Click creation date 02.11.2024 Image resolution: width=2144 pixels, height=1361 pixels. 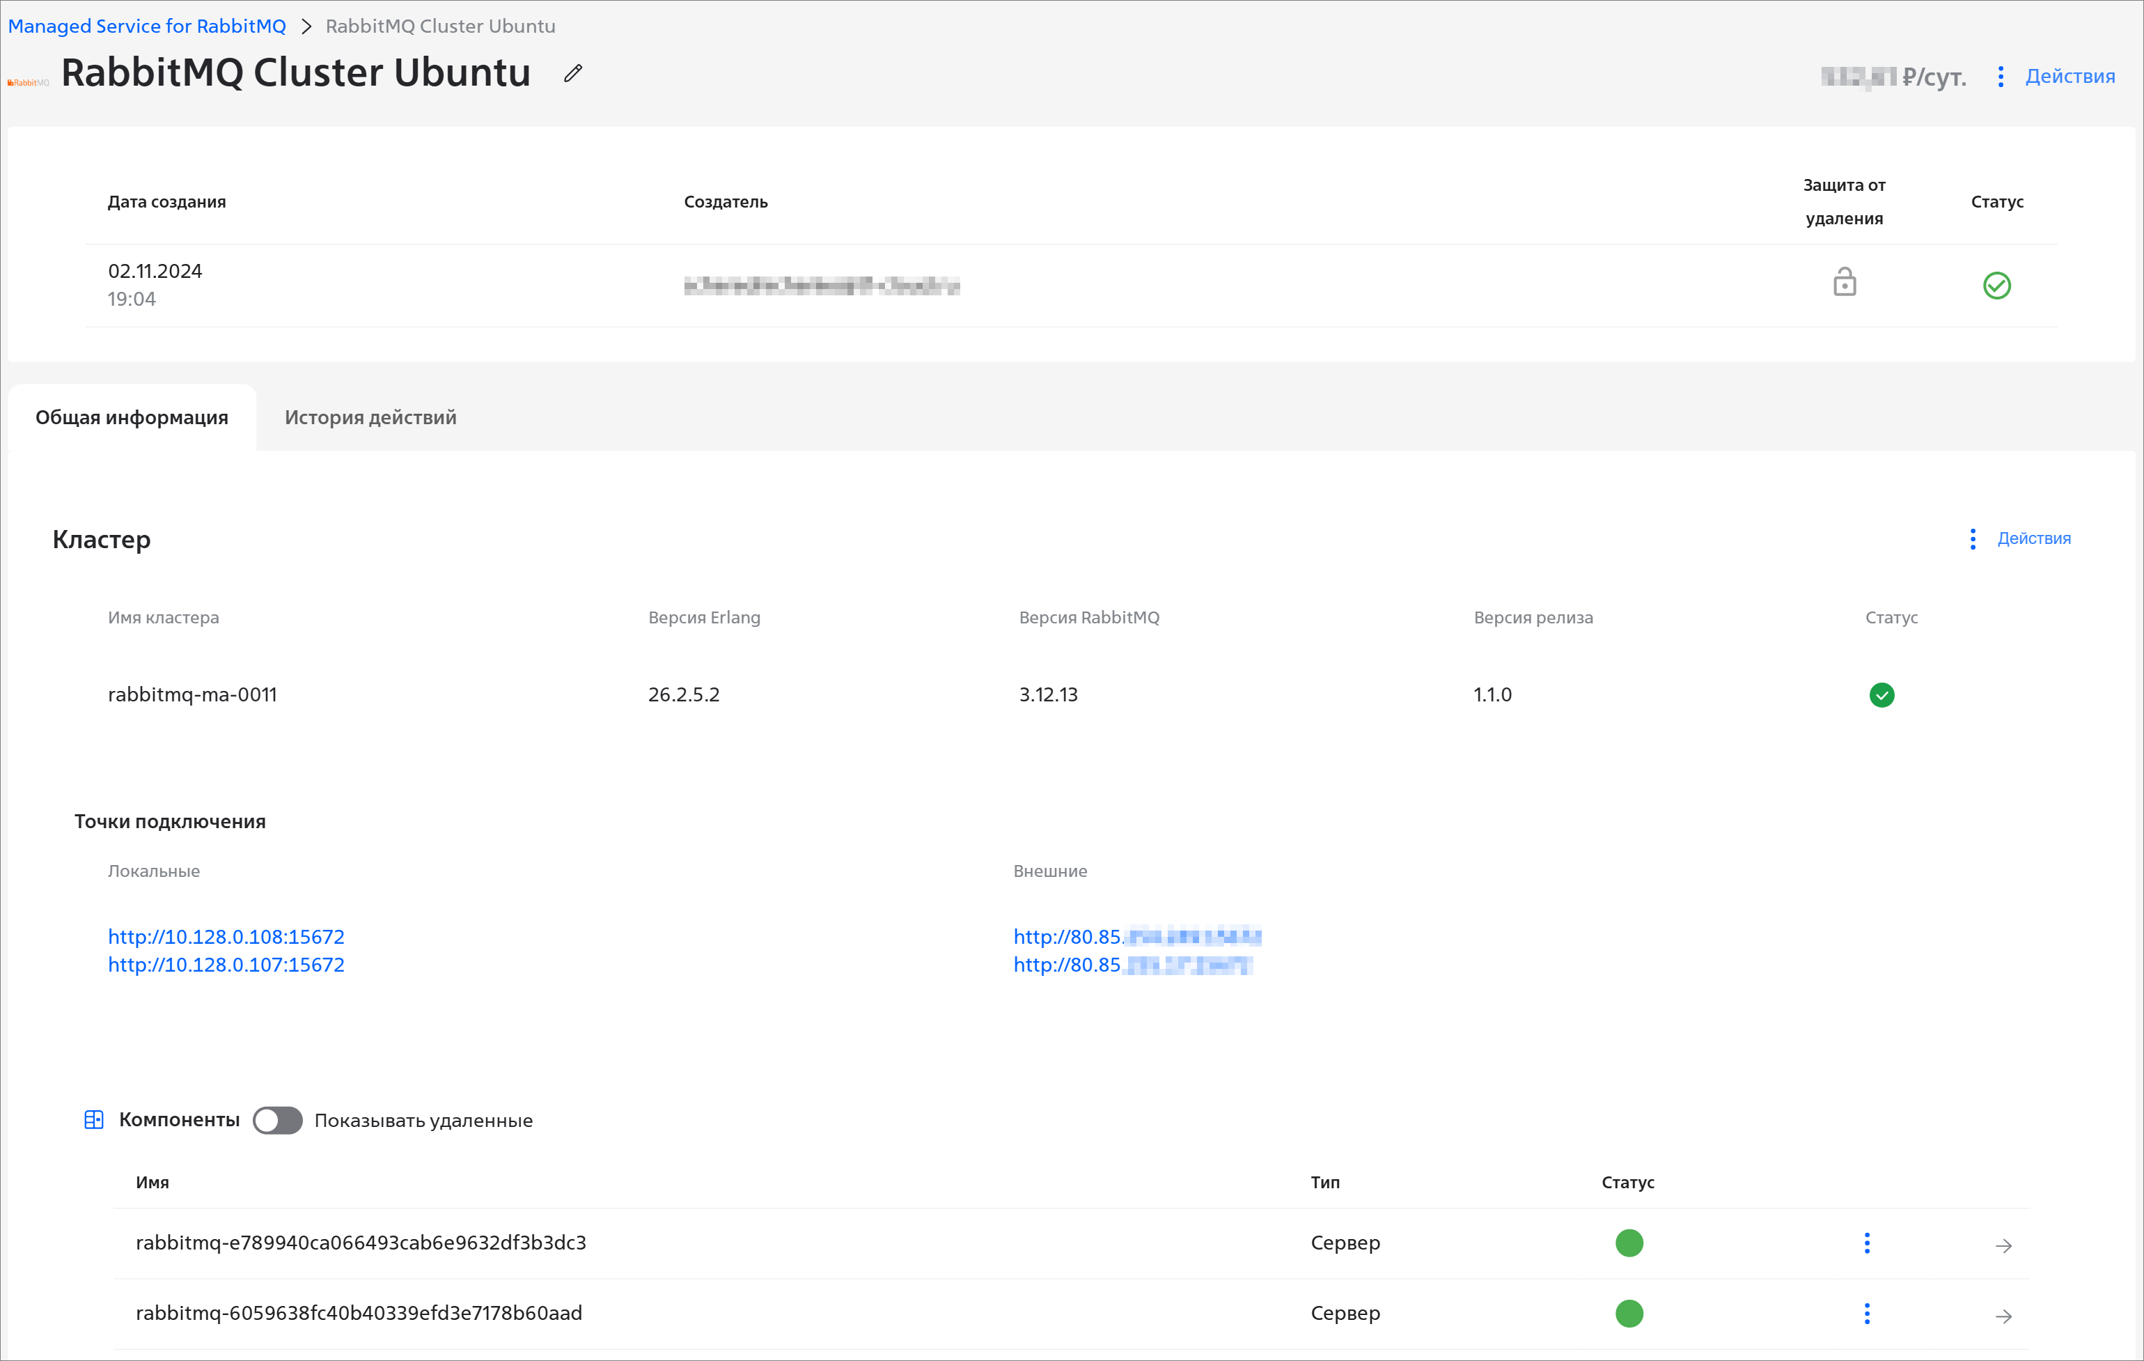point(155,271)
